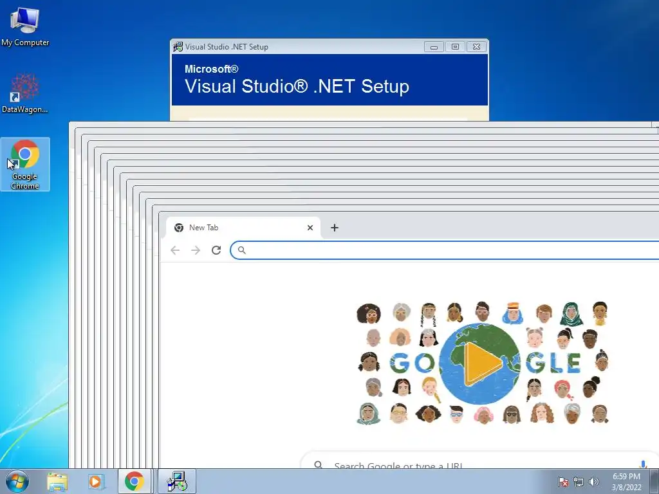659x494 pixels.
Task: Click the Search Google or type a URL box
Action: (479, 461)
